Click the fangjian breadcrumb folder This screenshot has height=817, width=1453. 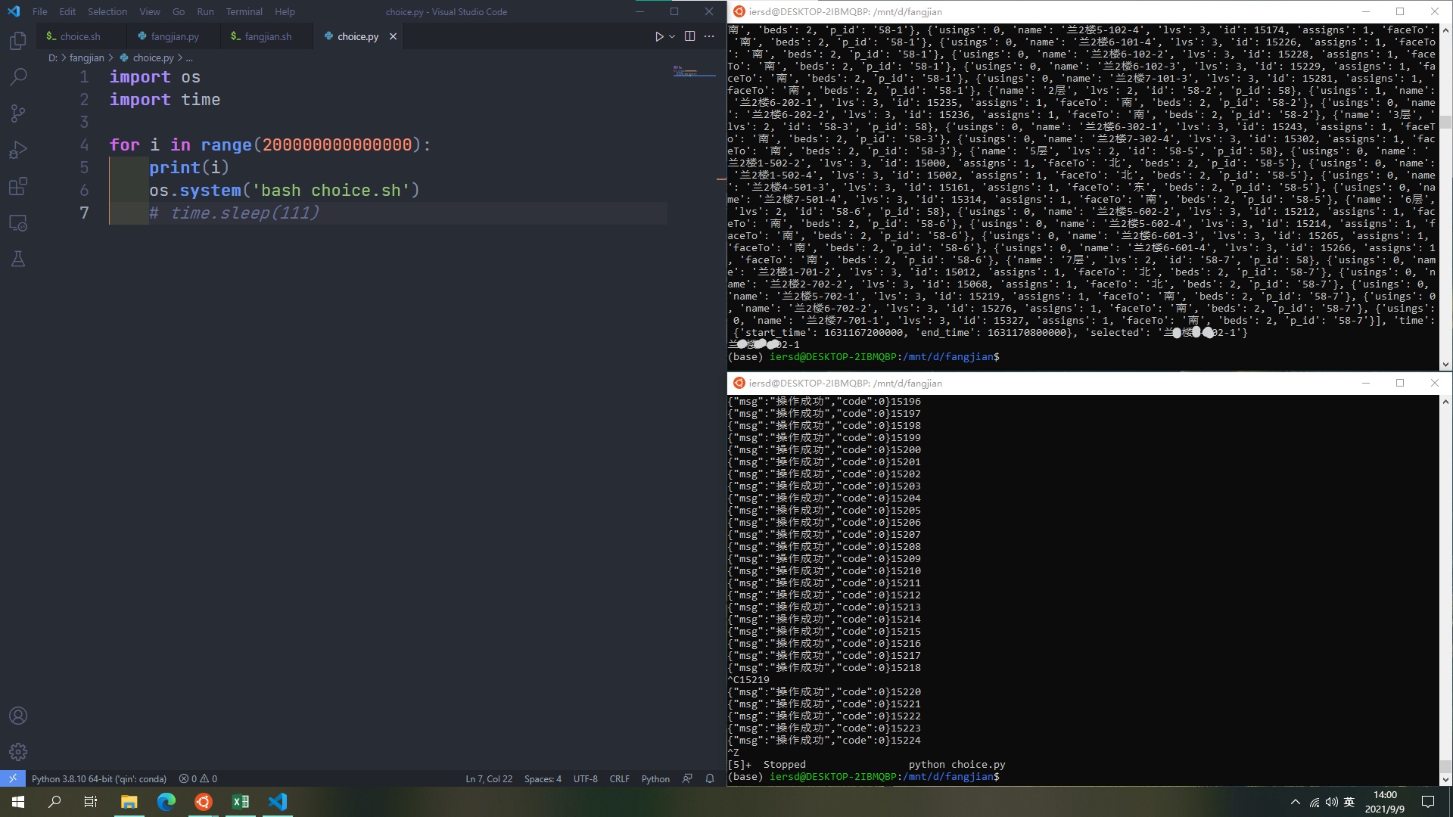[x=87, y=57]
